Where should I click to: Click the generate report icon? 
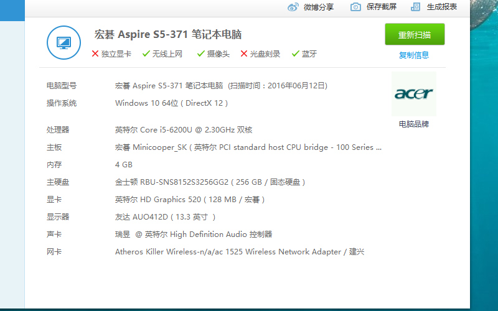[415, 7]
